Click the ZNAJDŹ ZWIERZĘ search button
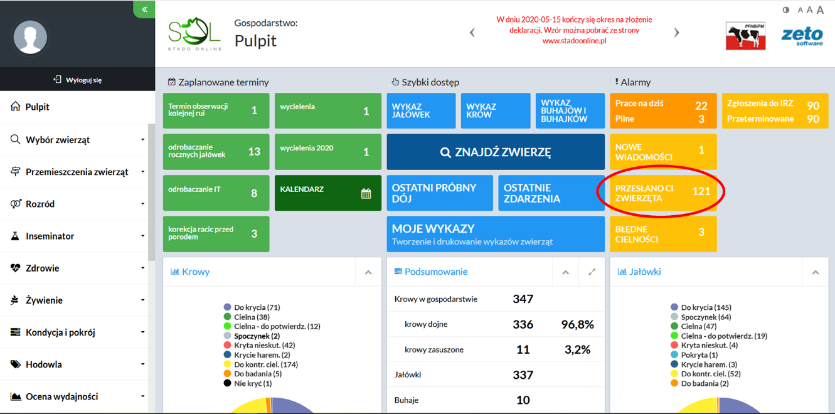 496,152
